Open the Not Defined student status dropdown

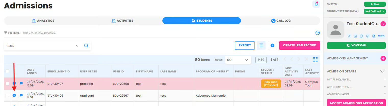(x=374, y=11)
